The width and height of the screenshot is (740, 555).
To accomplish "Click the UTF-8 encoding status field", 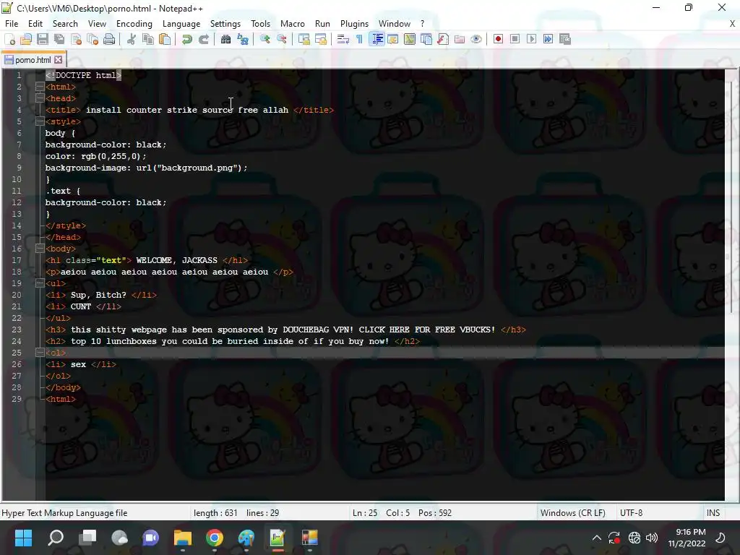I will tap(631, 513).
